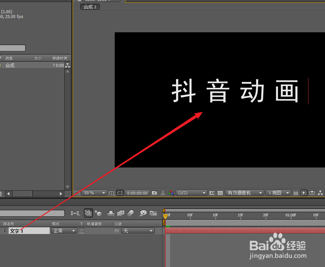The image size is (325, 267).
Task: Open show channel RGB color icon
Action: click(x=171, y=193)
